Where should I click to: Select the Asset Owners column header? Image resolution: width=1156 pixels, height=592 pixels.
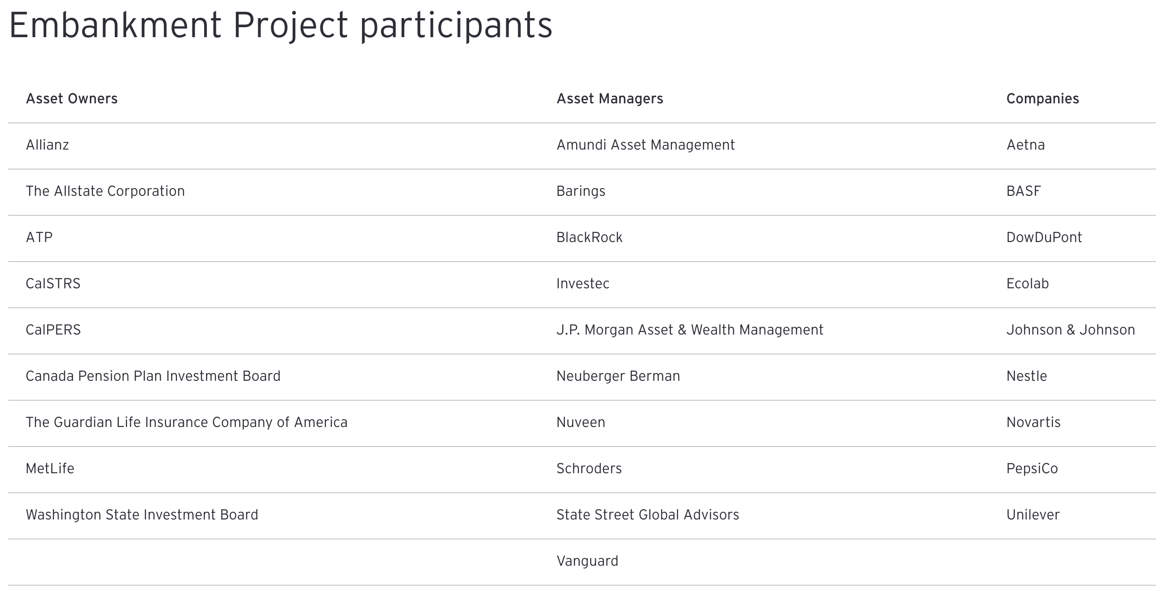point(72,99)
